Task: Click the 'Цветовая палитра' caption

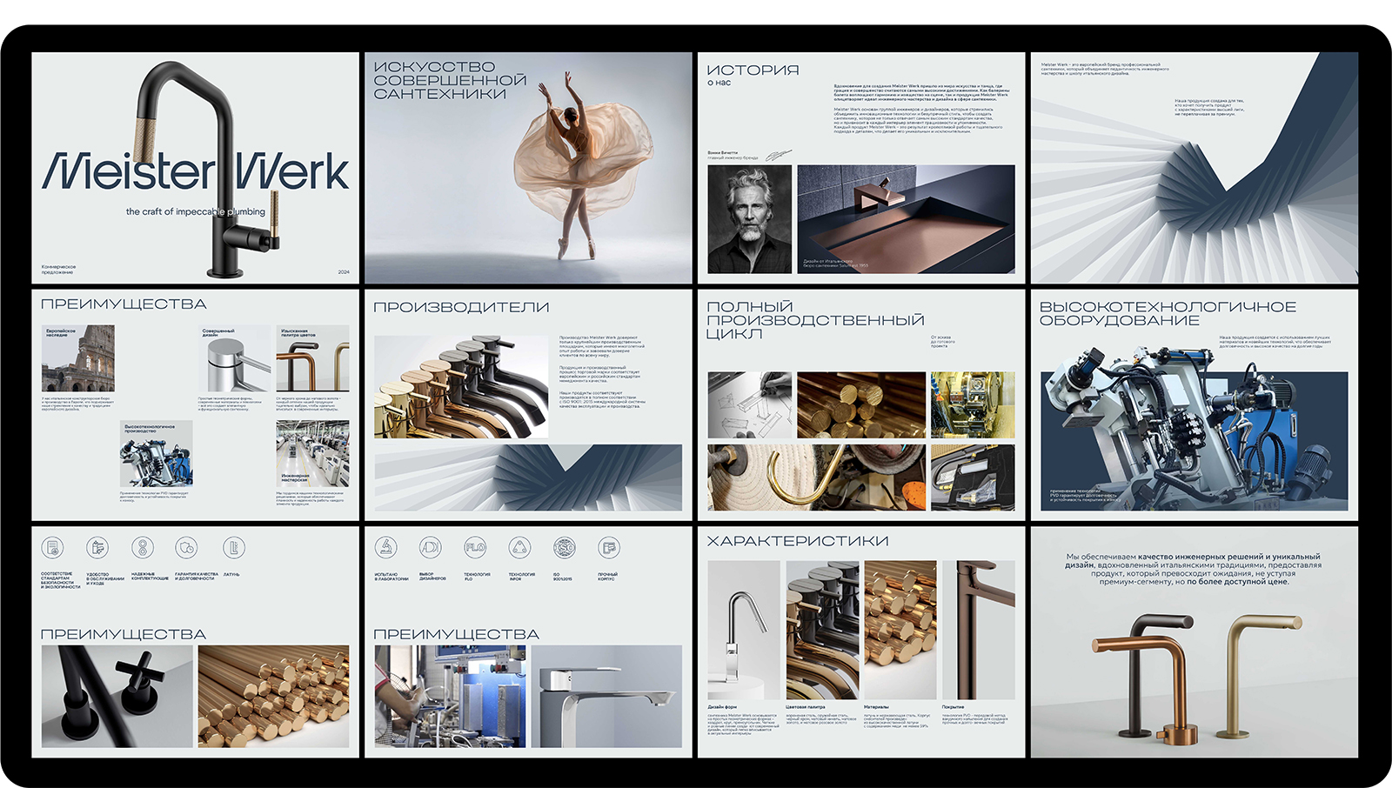Action: (x=806, y=707)
